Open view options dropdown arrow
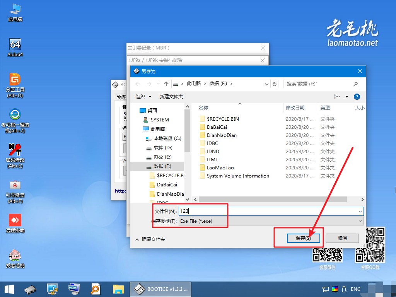This screenshot has height=297, width=396. coord(346,96)
